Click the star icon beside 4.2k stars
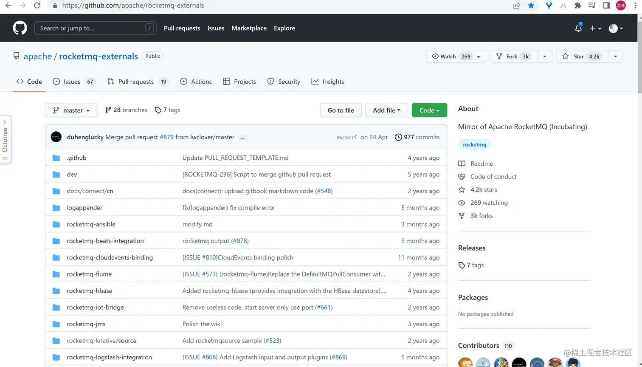This screenshot has height=367, width=642. pos(462,189)
